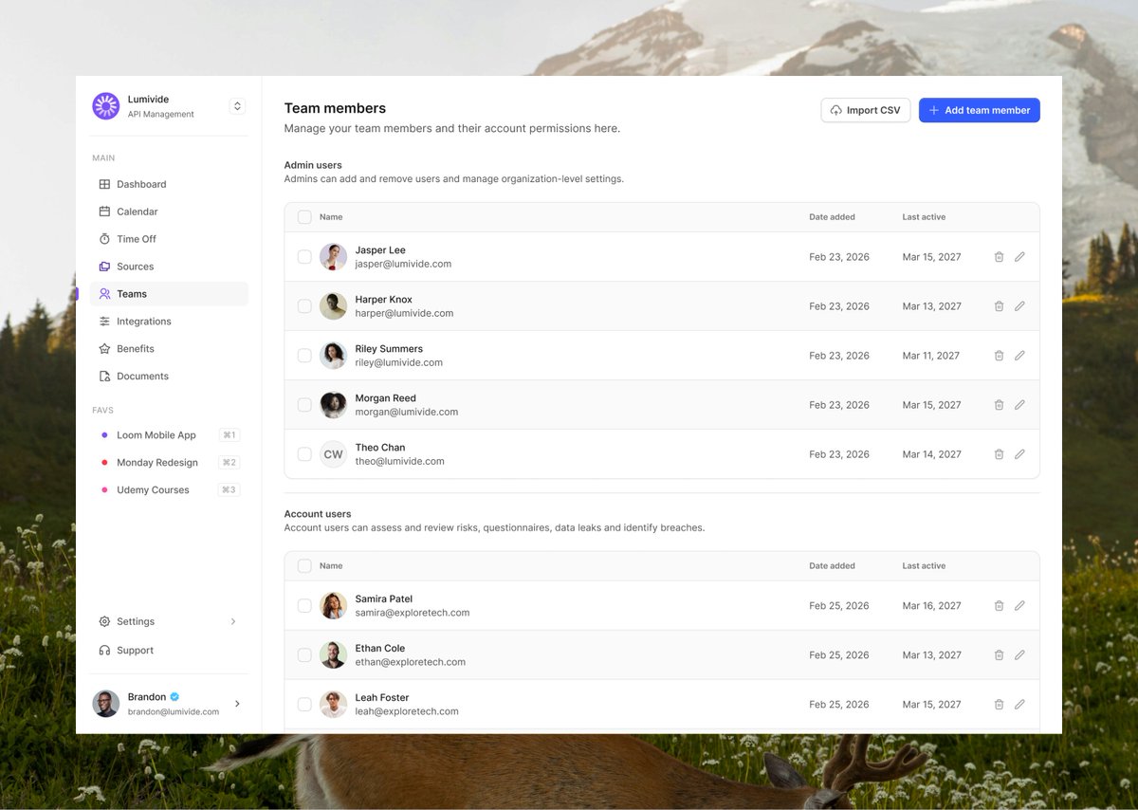The height and width of the screenshot is (810, 1138).
Task: Edit Jasper Lee with the pencil icon
Action: coord(1019,257)
